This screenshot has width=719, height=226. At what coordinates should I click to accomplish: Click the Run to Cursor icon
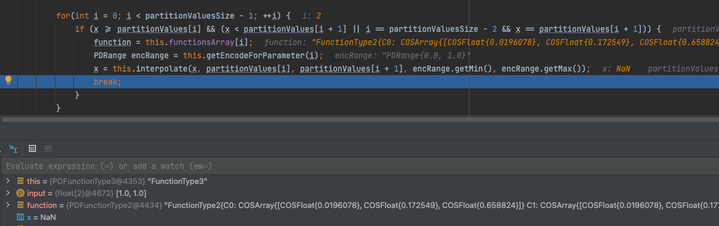click(x=13, y=148)
